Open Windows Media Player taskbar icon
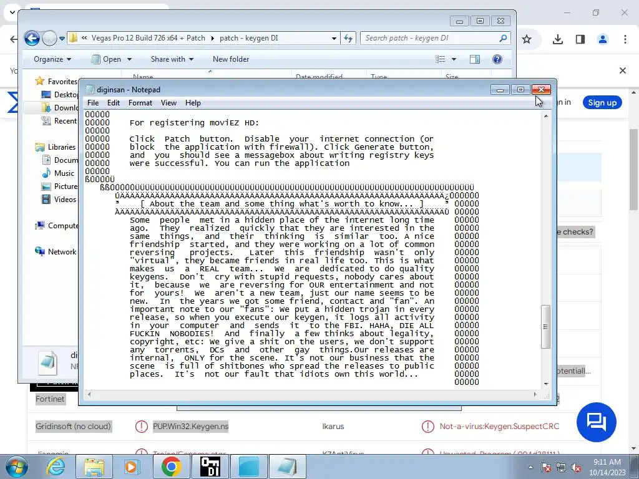The image size is (639, 479). point(132,467)
